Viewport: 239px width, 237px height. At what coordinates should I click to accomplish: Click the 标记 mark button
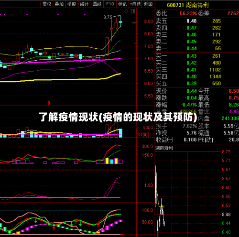coord(122,4)
